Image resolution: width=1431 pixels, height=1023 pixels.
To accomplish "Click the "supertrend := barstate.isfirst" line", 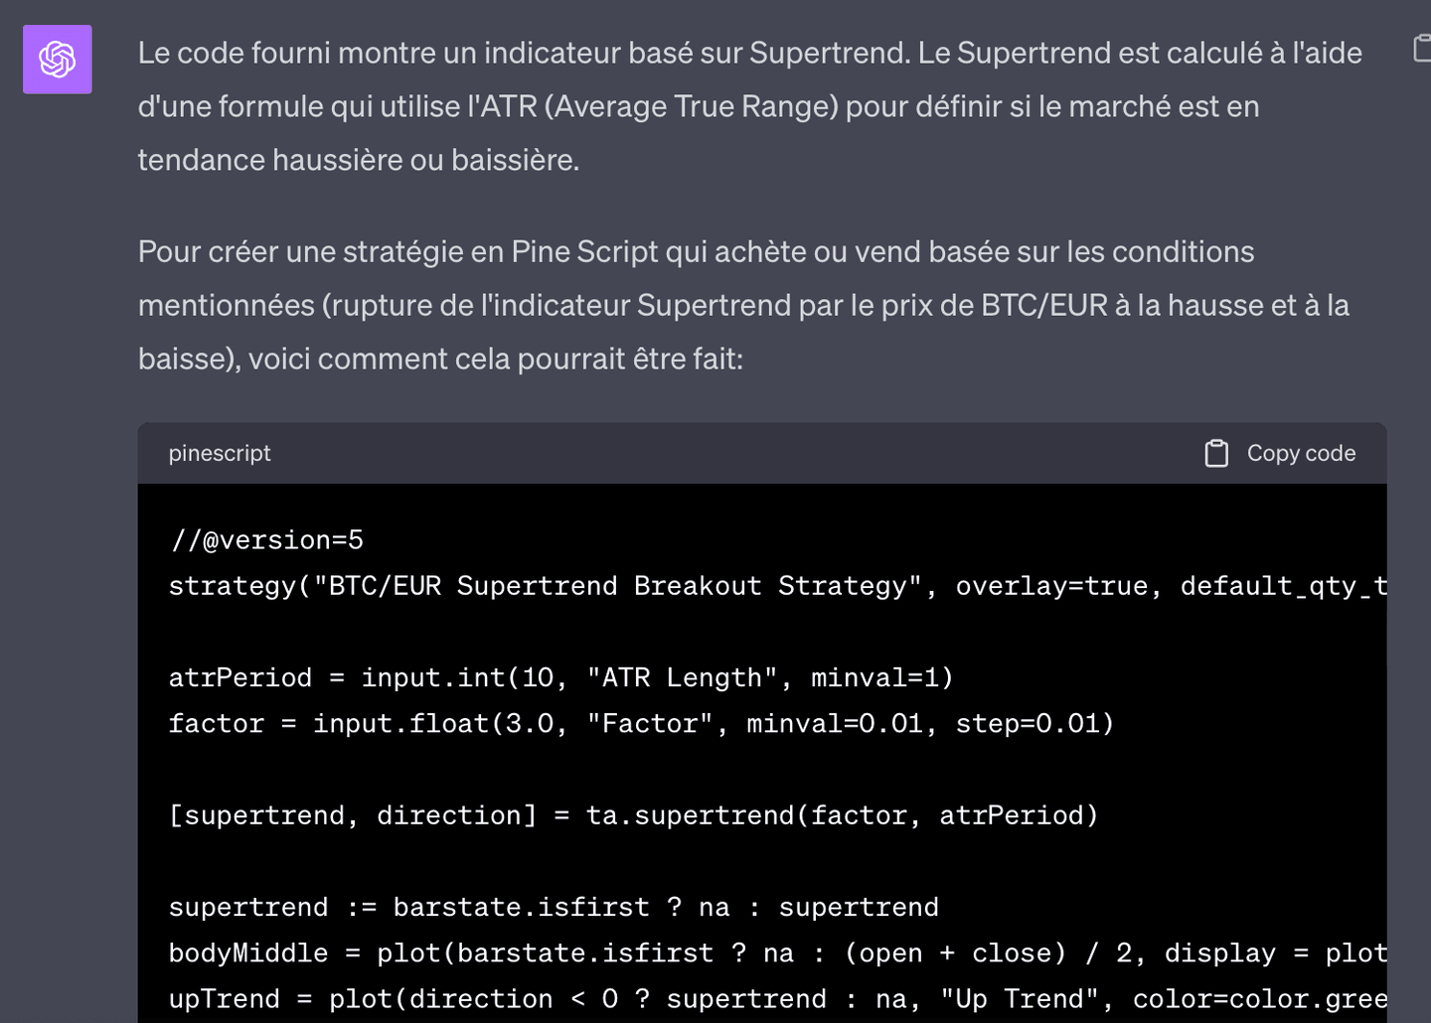I will click(x=554, y=907).
